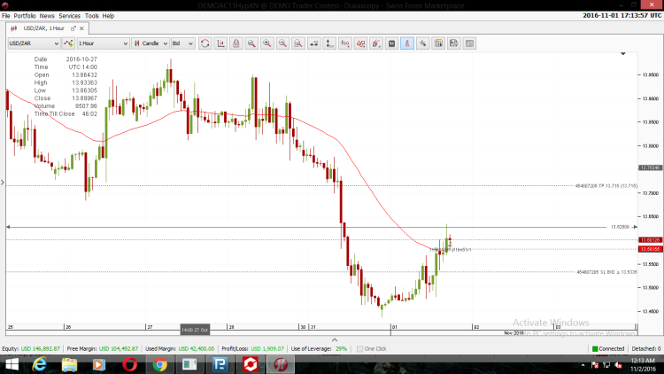Open the 1 Hour period dropdown
The height and width of the screenshot is (374, 664).
tap(103, 43)
